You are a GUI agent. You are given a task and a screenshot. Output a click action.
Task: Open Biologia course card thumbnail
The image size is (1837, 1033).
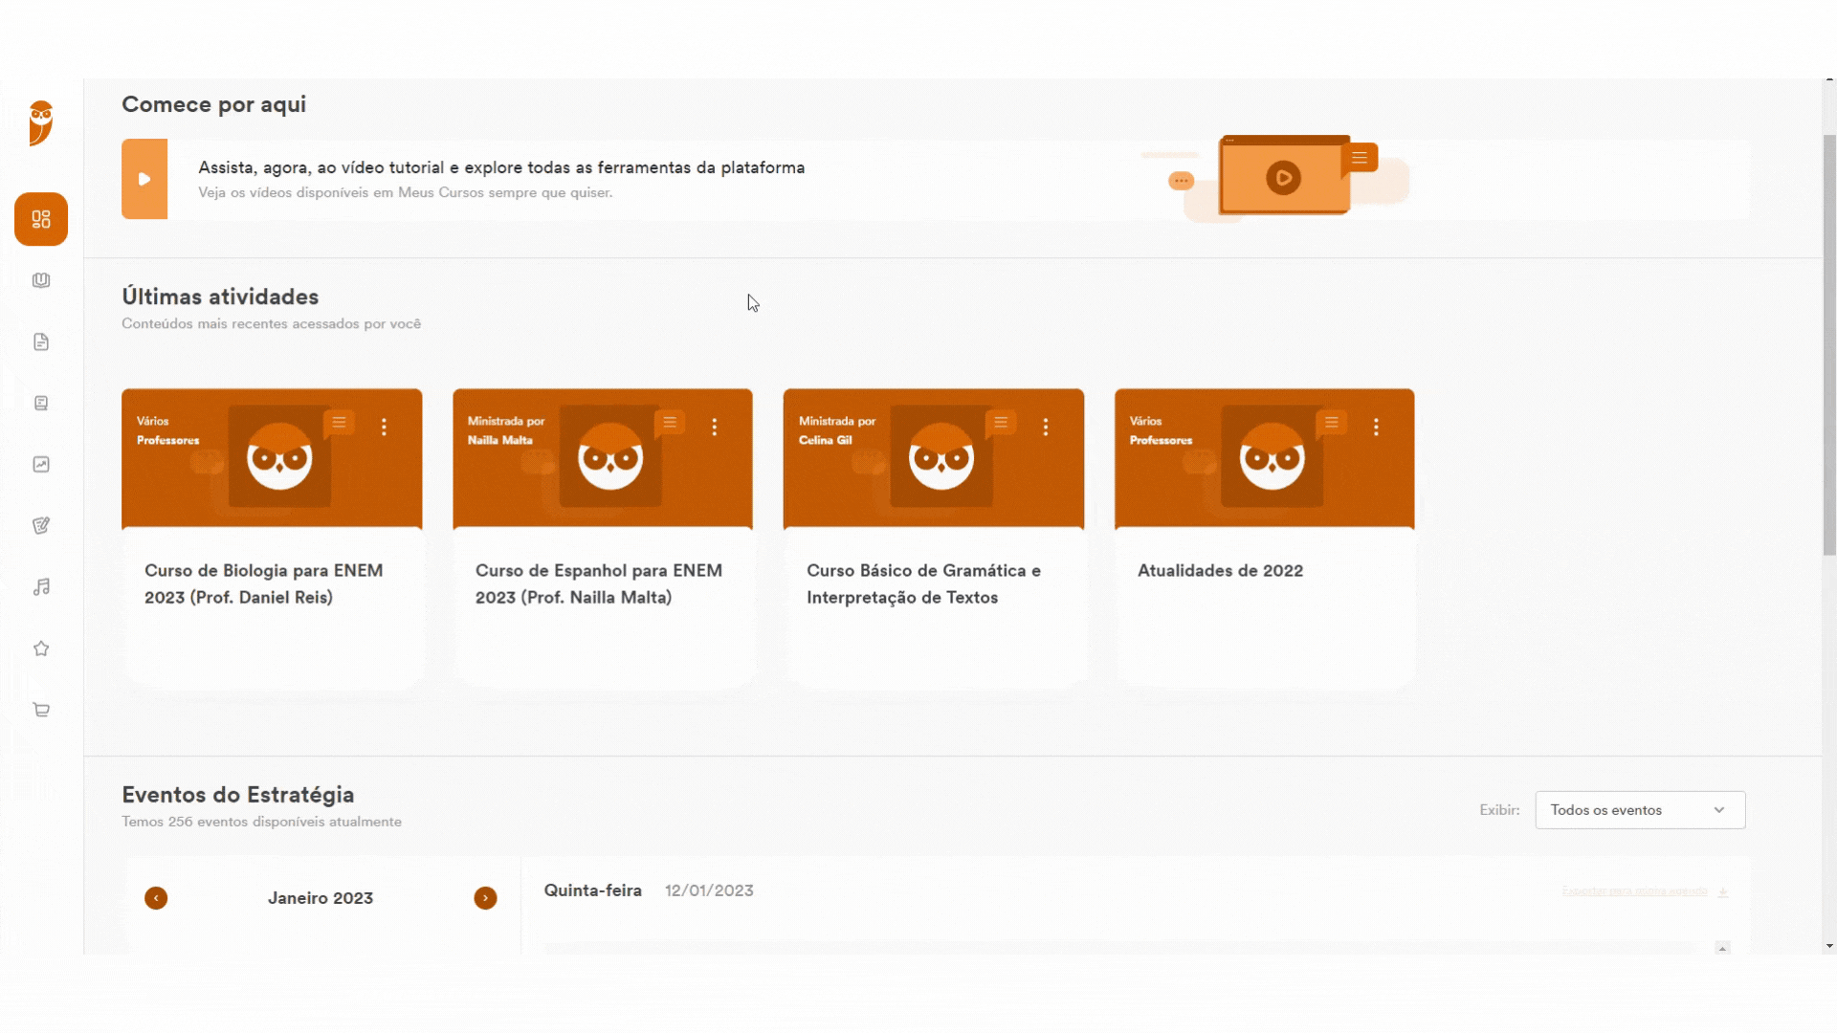click(272, 458)
